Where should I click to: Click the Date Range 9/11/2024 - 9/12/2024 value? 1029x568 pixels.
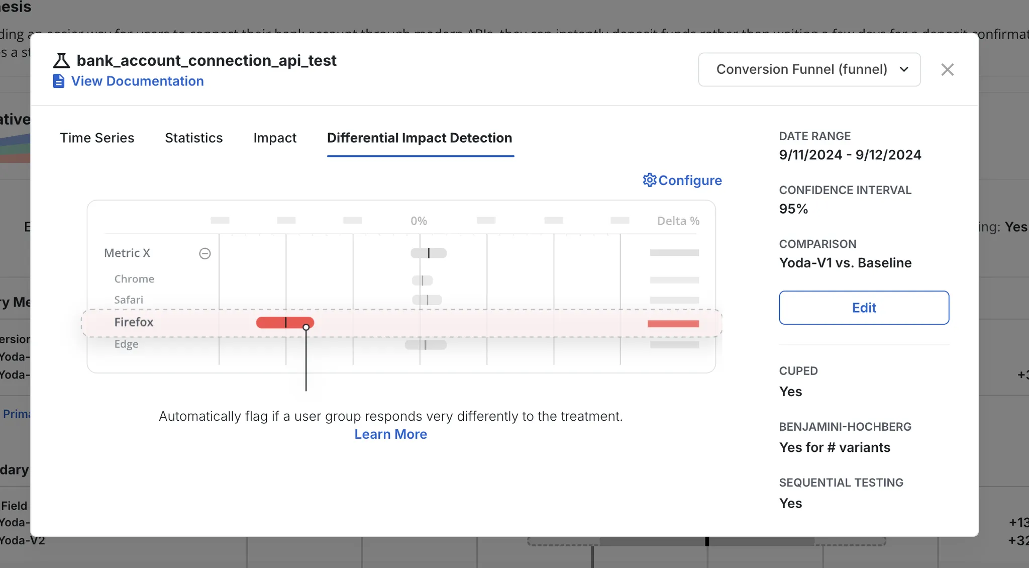[850, 154]
